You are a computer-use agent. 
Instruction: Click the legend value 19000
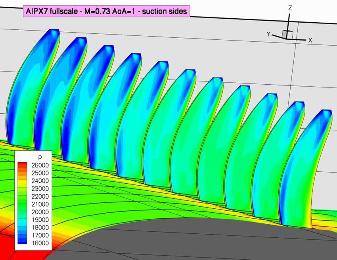coord(40,220)
